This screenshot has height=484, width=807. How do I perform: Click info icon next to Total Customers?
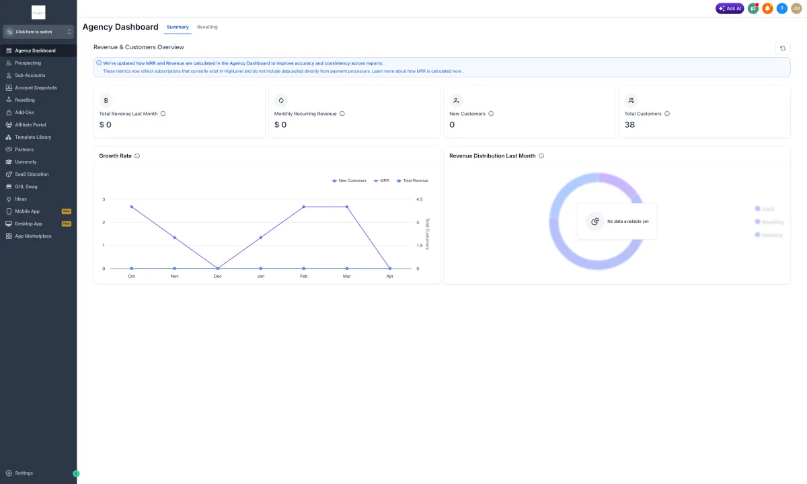[x=667, y=114]
